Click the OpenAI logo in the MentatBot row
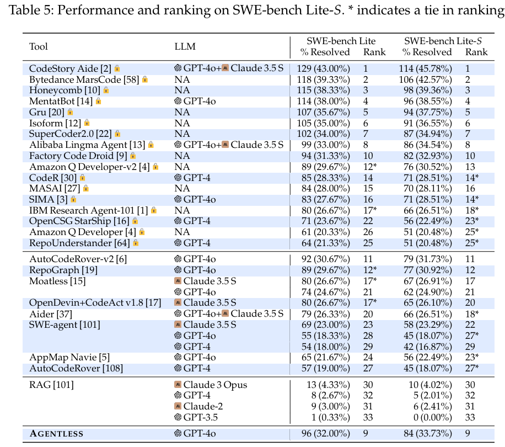Image resolution: width=505 pixels, height=447 pixels. click(178, 101)
